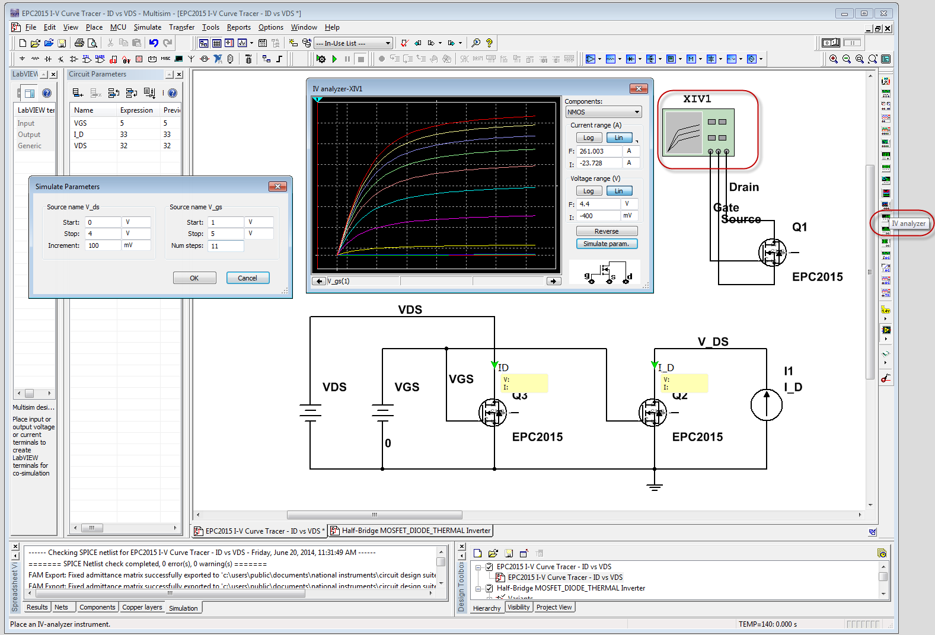Click the Zoom fit to page icon
Image resolution: width=935 pixels, height=635 pixels.
point(873,59)
